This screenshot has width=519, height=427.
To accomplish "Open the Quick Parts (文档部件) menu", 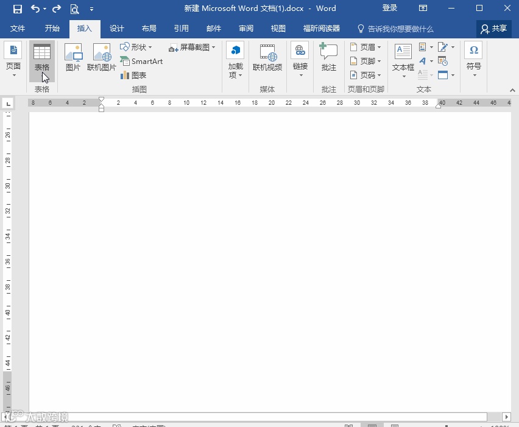I will click(426, 47).
